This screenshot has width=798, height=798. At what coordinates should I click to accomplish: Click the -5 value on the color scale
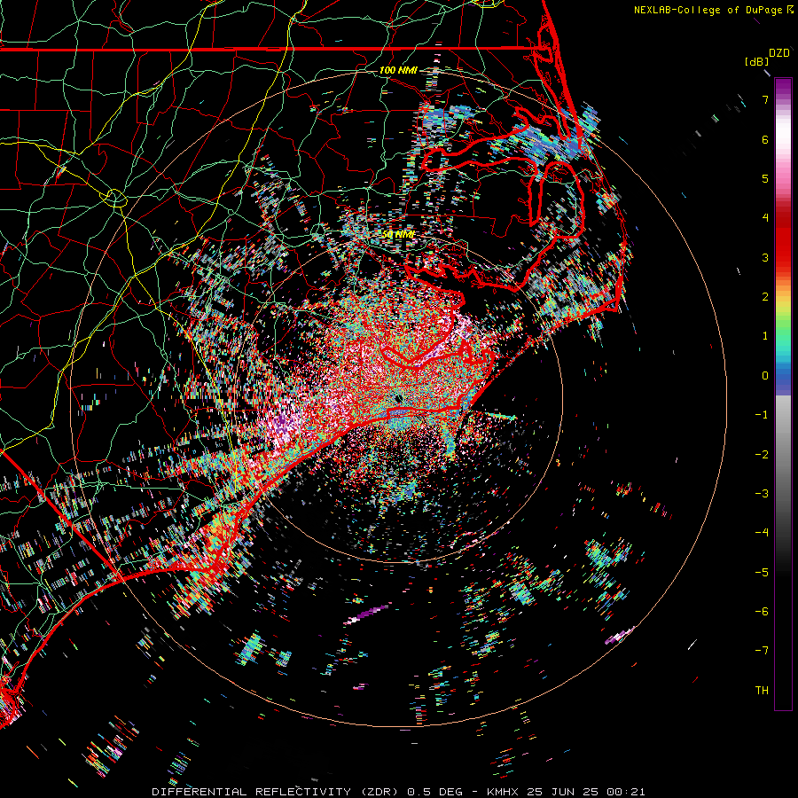[762, 573]
